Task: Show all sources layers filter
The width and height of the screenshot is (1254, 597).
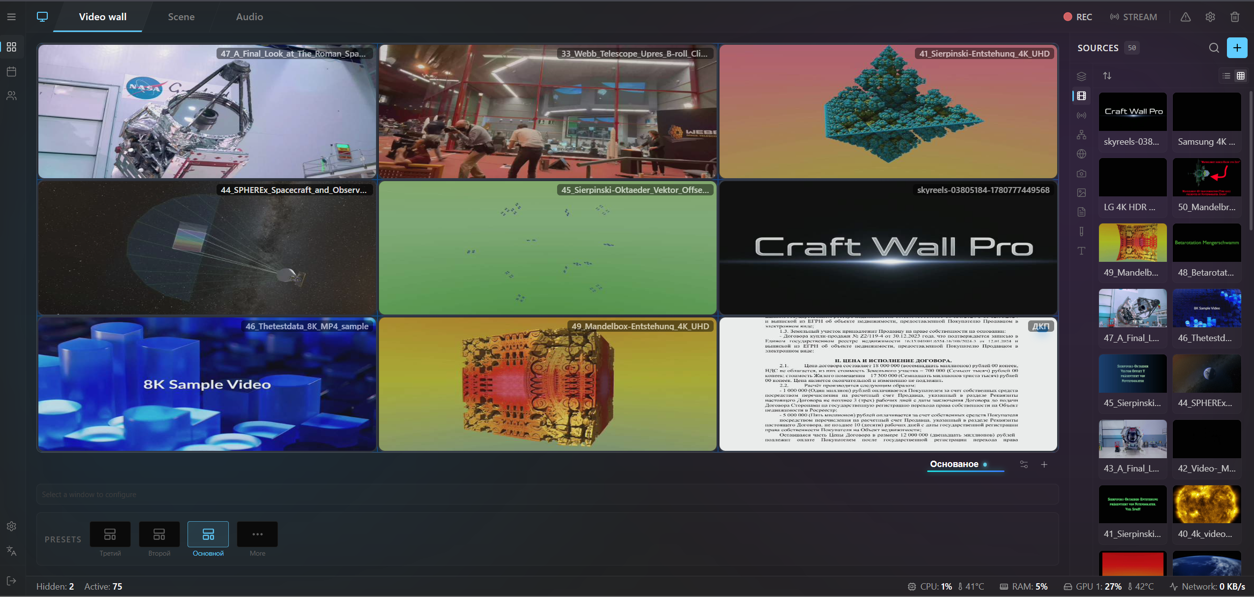Action: (x=1081, y=76)
